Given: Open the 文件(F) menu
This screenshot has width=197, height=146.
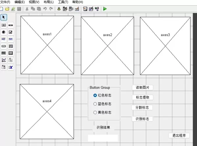Looking at the screenshot, I should (x=6, y=2).
